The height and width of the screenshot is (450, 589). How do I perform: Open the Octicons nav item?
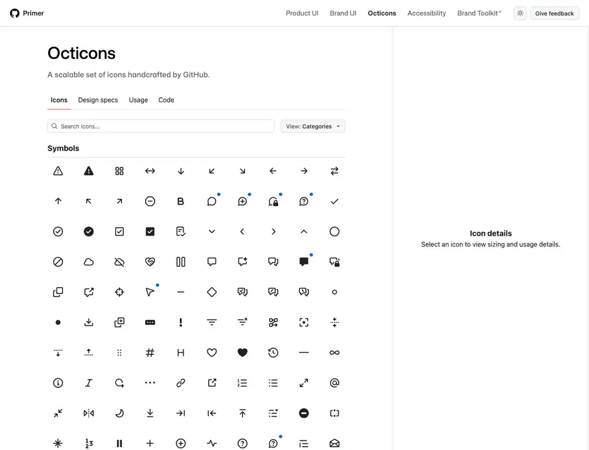[382, 13]
